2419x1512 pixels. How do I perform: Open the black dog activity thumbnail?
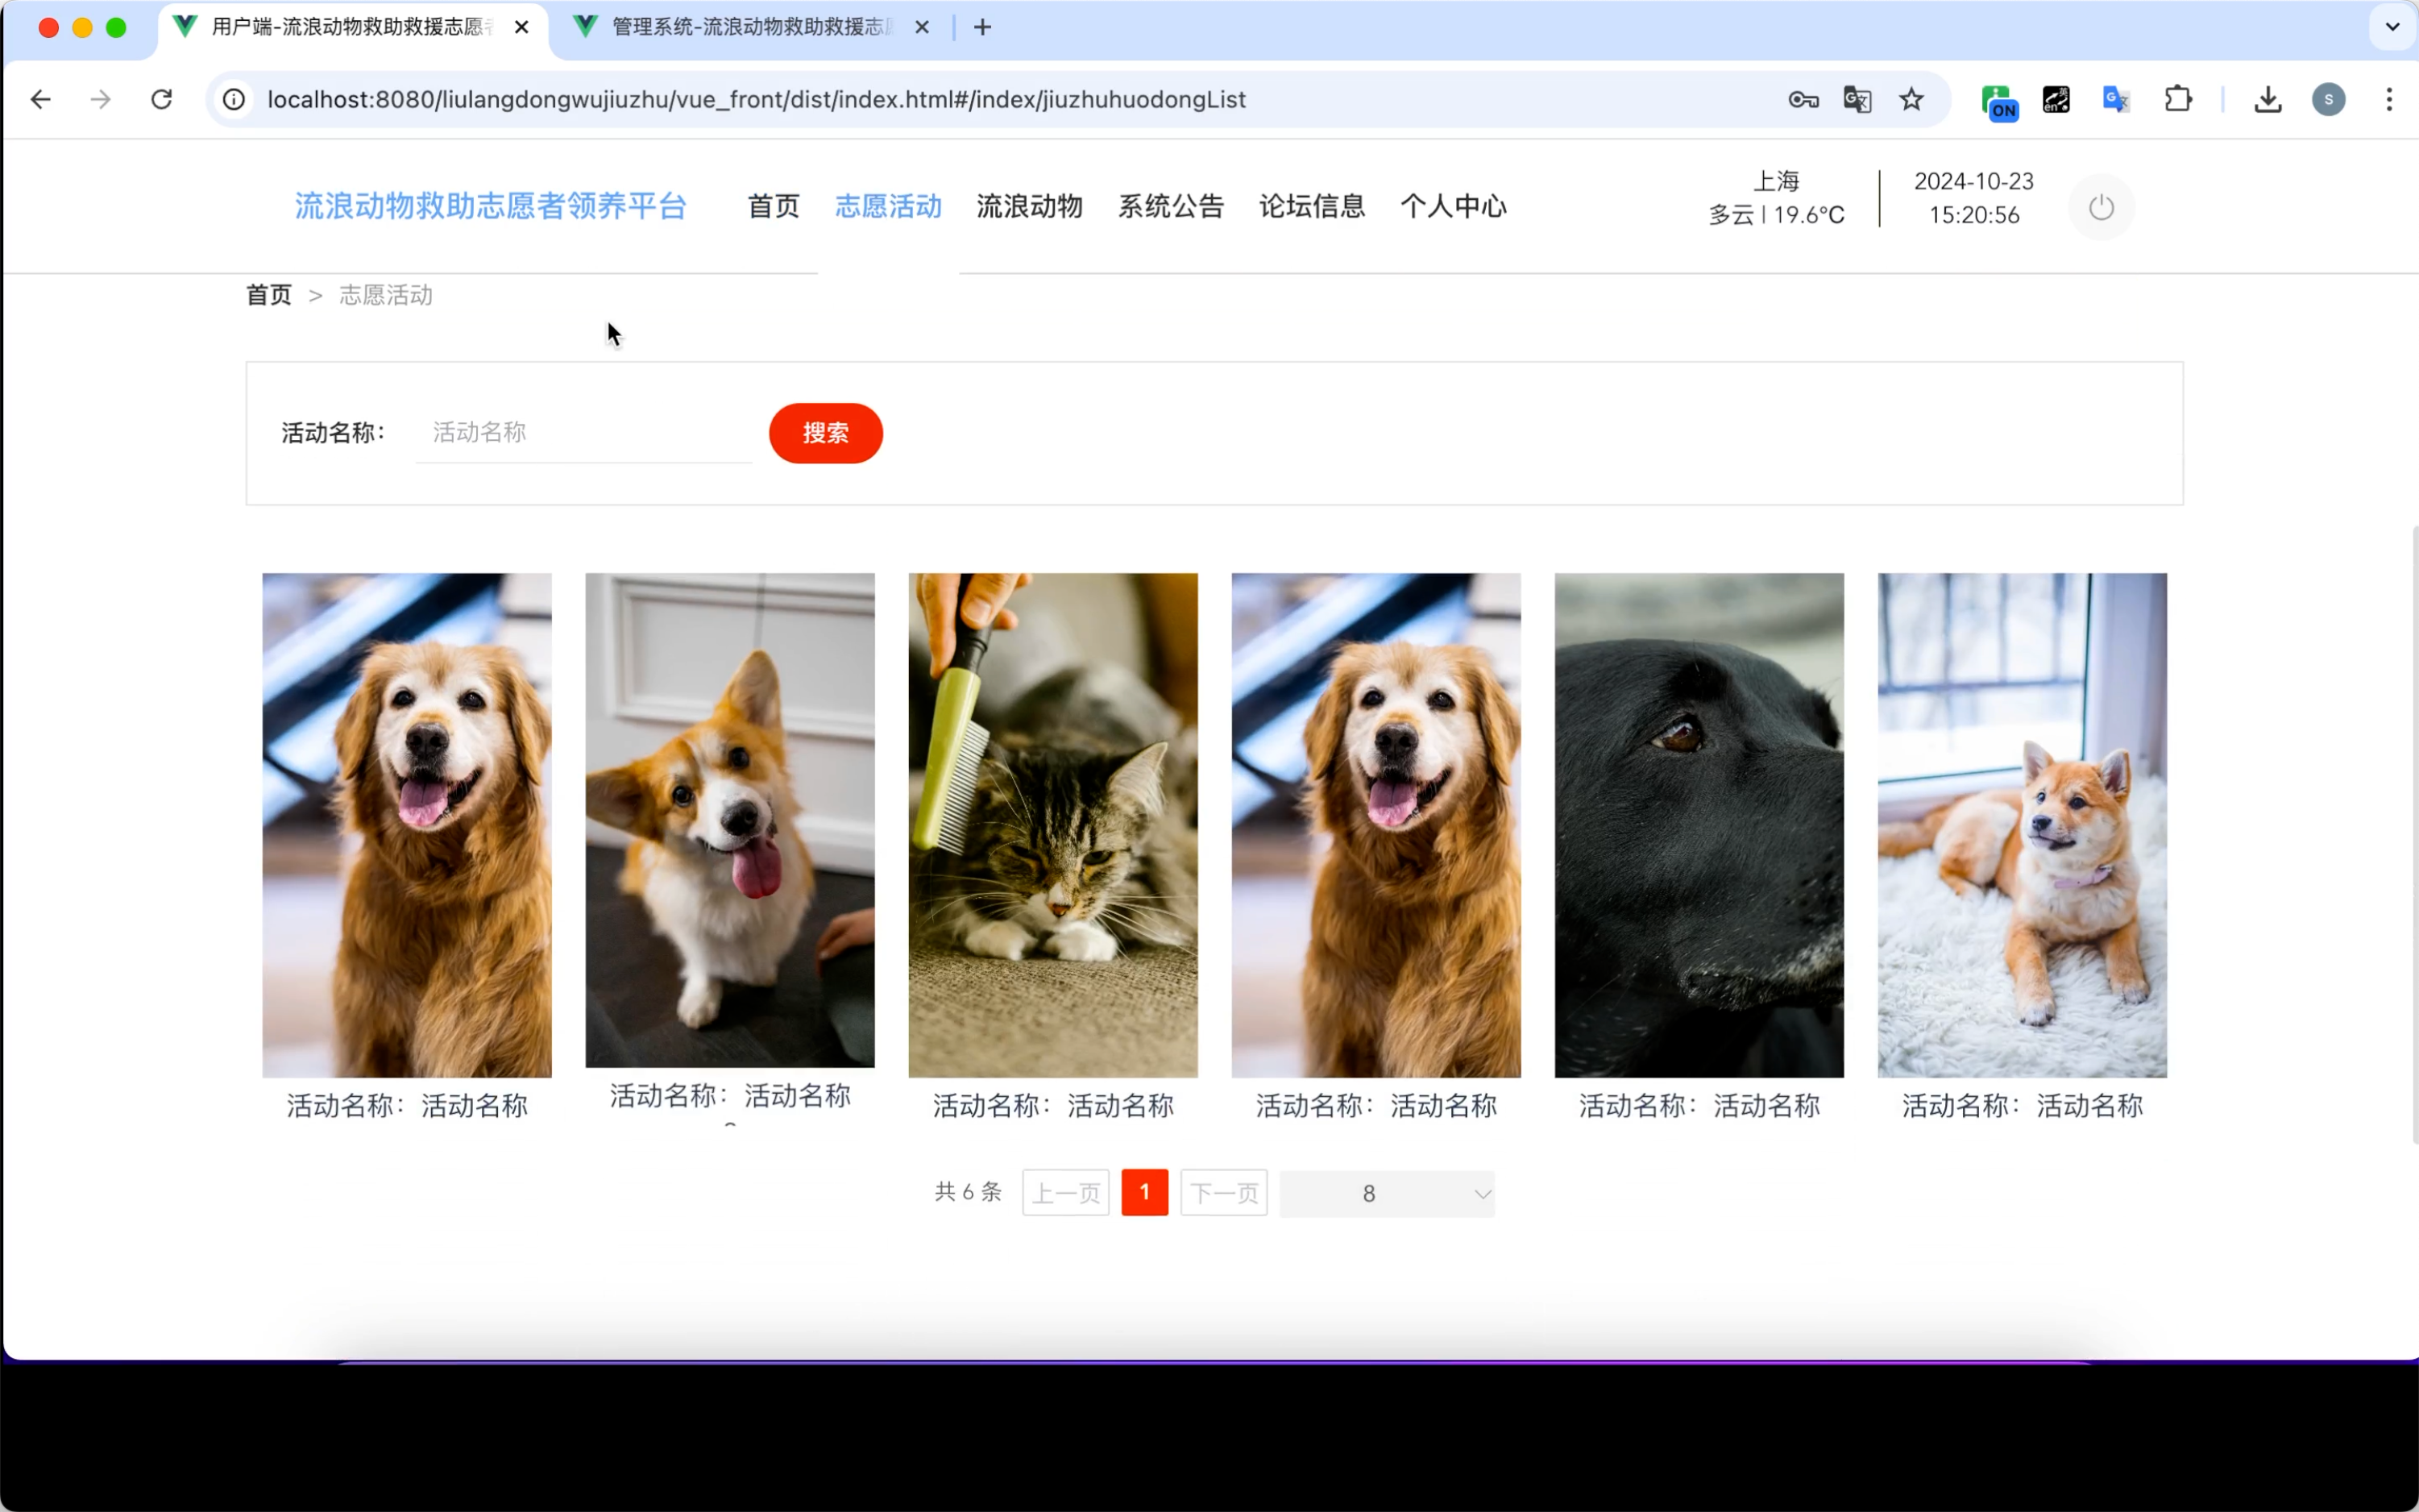click(1699, 824)
